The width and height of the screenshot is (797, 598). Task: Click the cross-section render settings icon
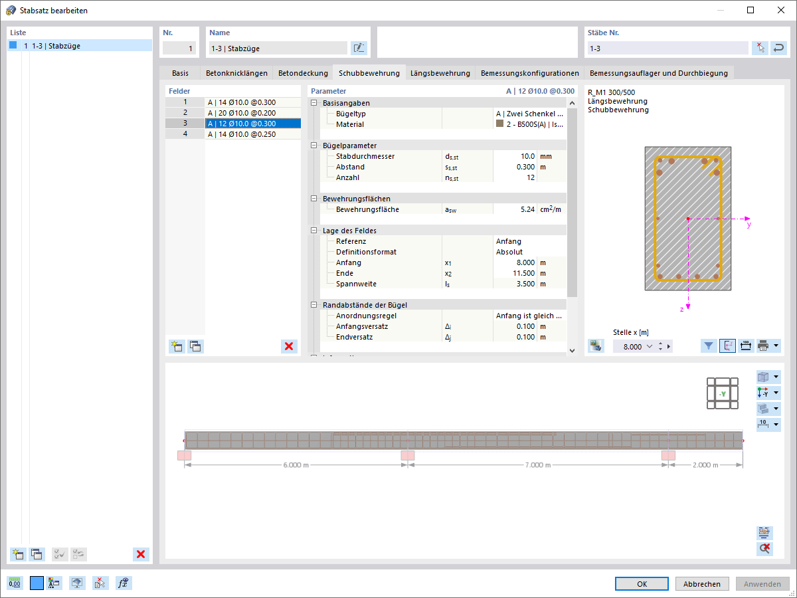(x=596, y=346)
